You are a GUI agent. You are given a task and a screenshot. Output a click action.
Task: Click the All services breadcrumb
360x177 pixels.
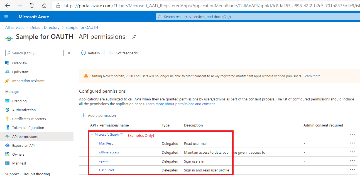pyautogui.click(x=15, y=27)
